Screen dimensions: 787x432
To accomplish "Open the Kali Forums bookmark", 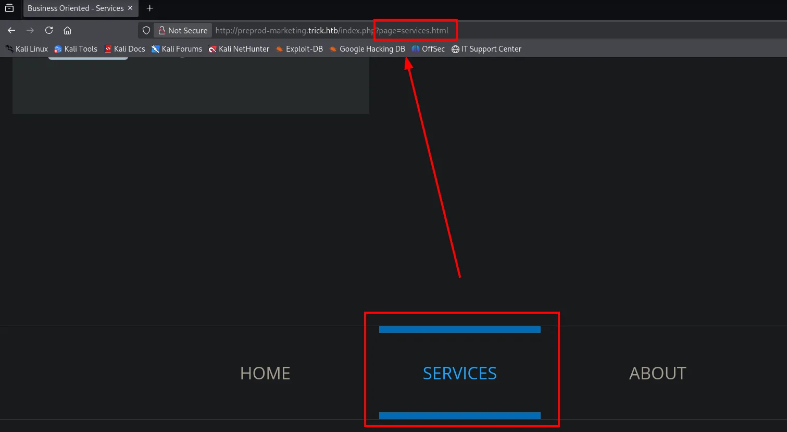I will [x=177, y=49].
